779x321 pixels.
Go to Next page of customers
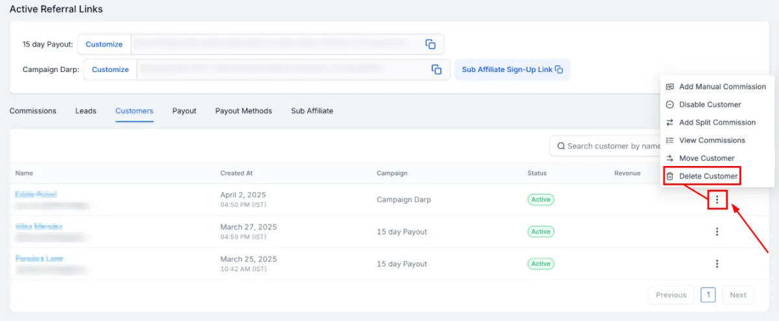(738, 294)
